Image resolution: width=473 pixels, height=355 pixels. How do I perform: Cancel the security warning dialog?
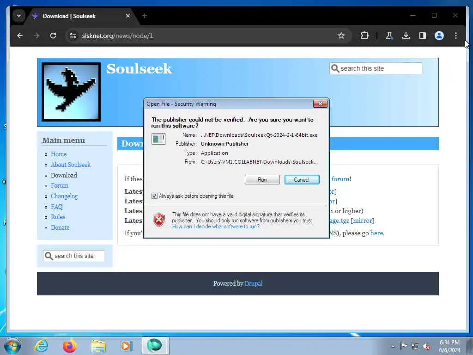point(302,180)
